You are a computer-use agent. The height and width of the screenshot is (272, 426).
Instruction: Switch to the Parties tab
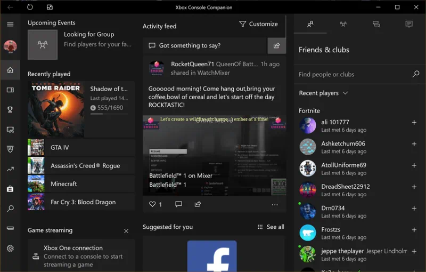(343, 24)
